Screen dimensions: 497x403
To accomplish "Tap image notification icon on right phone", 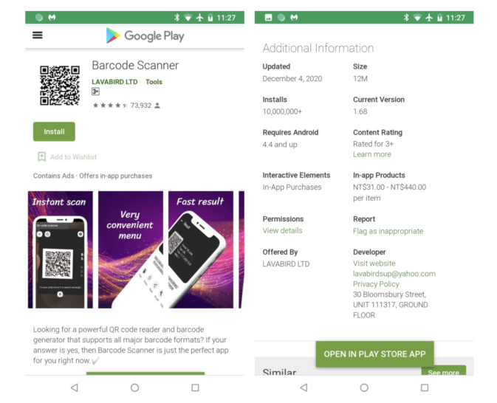I will tap(269, 18).
